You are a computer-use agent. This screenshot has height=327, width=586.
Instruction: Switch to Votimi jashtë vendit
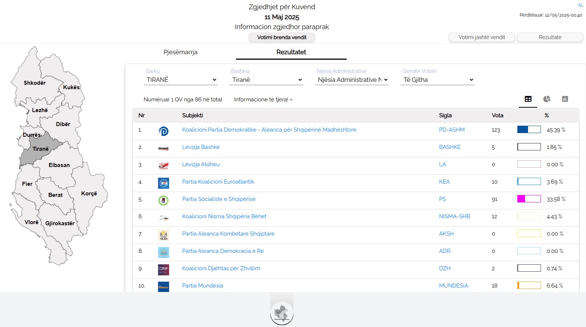(x=482, y=37)
